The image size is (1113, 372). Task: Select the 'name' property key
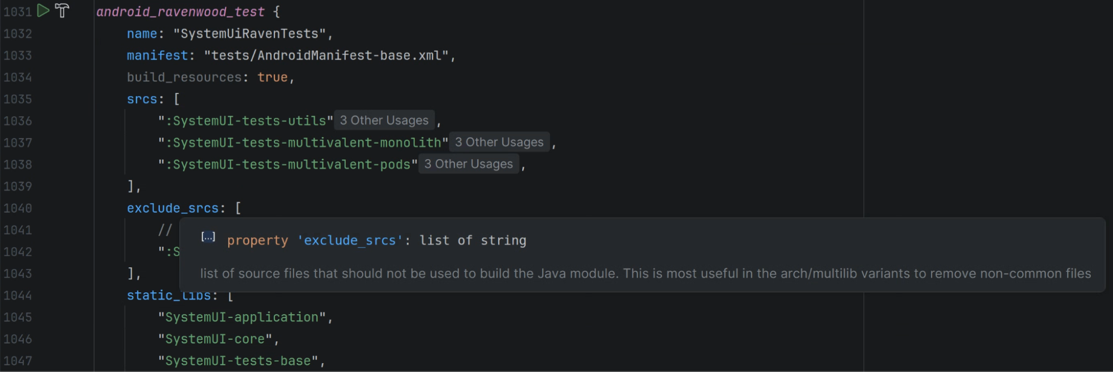142,33
